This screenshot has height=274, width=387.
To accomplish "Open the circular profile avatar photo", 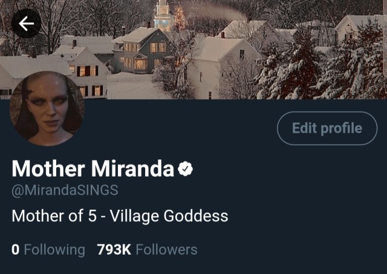I will pyautogui.click(x=47, y=109).
